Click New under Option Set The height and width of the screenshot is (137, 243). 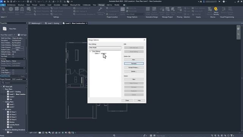pyautogui.click(x=134, y=60)
